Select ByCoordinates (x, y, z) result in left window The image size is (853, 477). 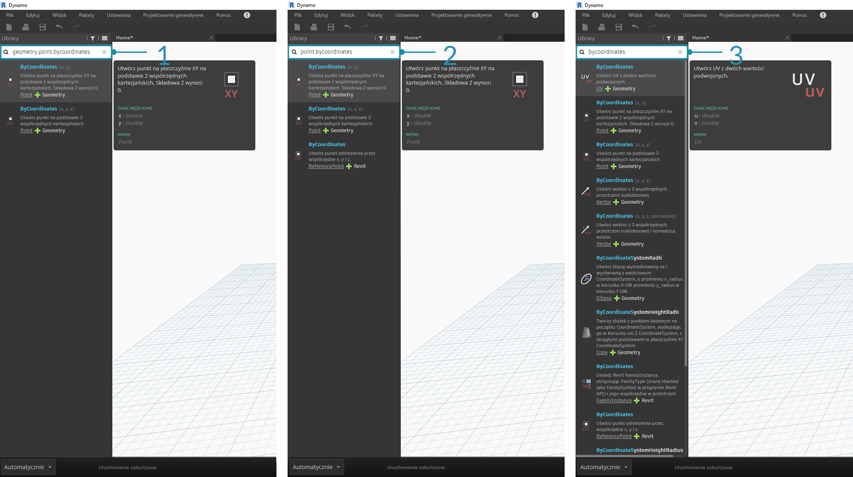pyautogui.click(x=56, y=120)
